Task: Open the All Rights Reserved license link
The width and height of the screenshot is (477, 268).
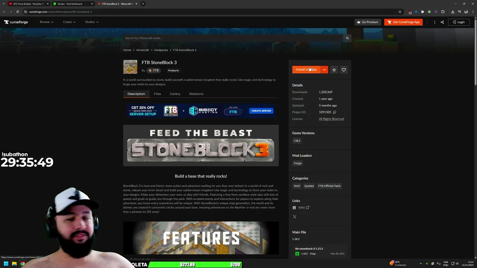Action: pyautogui.click(x=331, y=119)
